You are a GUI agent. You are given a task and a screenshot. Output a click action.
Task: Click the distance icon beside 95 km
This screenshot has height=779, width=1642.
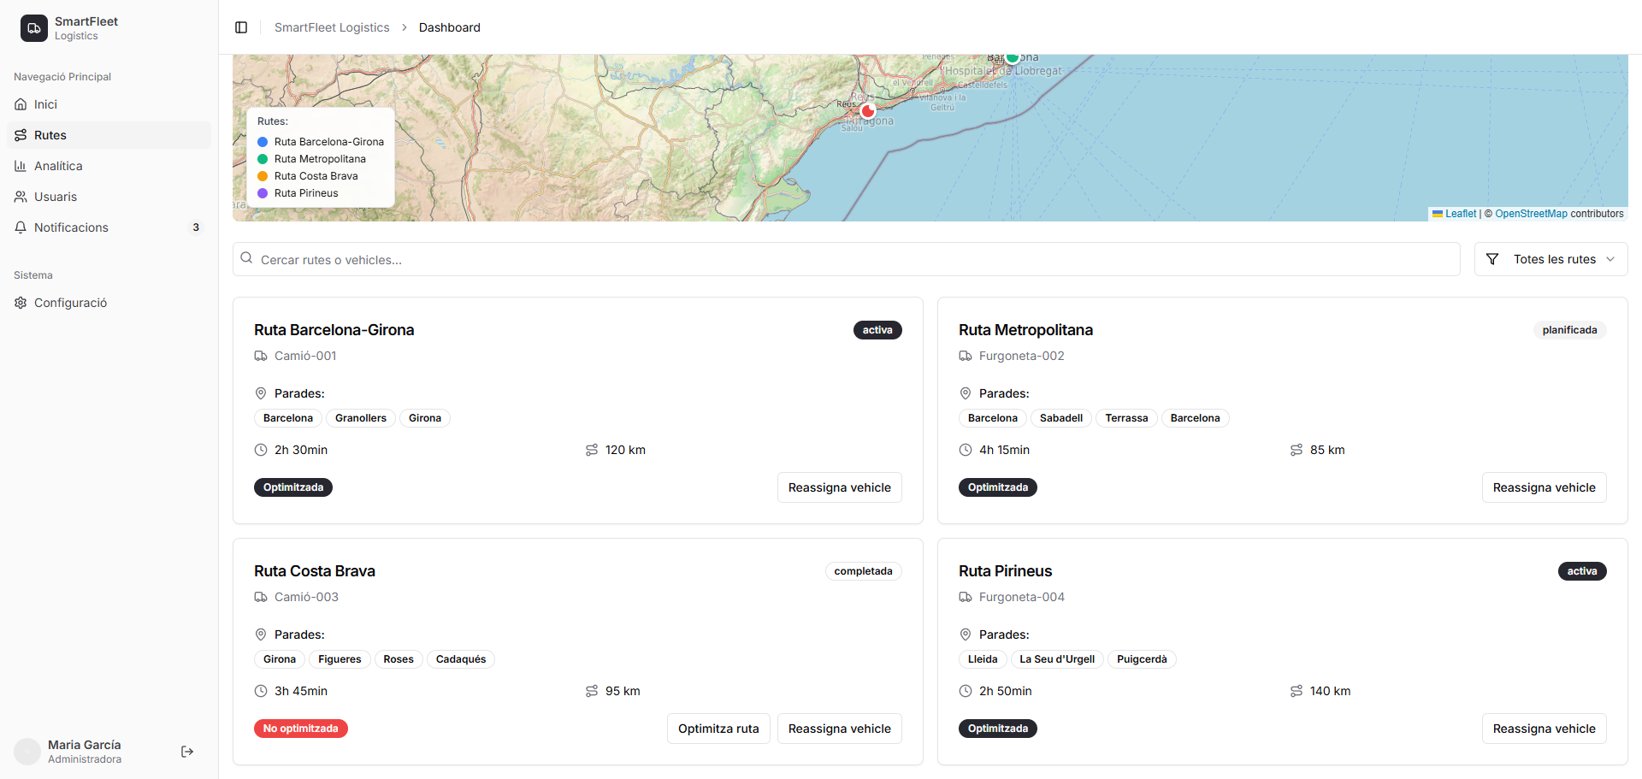(592, 691)
